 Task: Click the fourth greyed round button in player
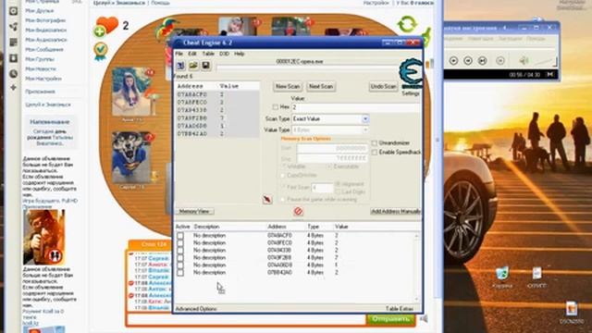tap(500, 60)
